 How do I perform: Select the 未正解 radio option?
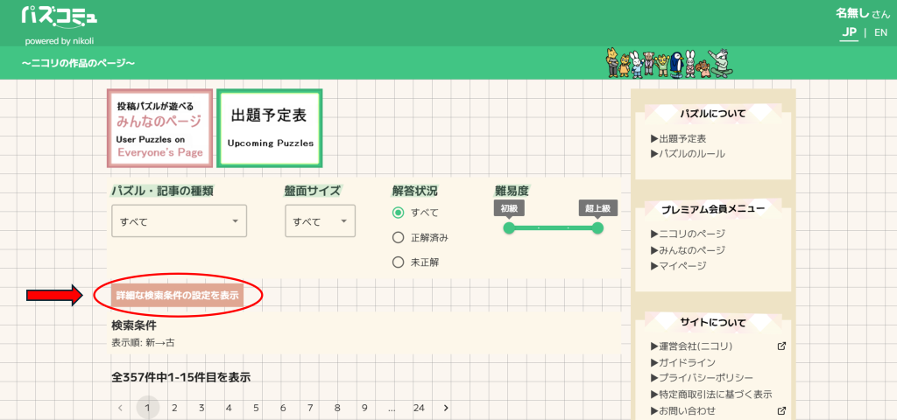coord(399,262)
